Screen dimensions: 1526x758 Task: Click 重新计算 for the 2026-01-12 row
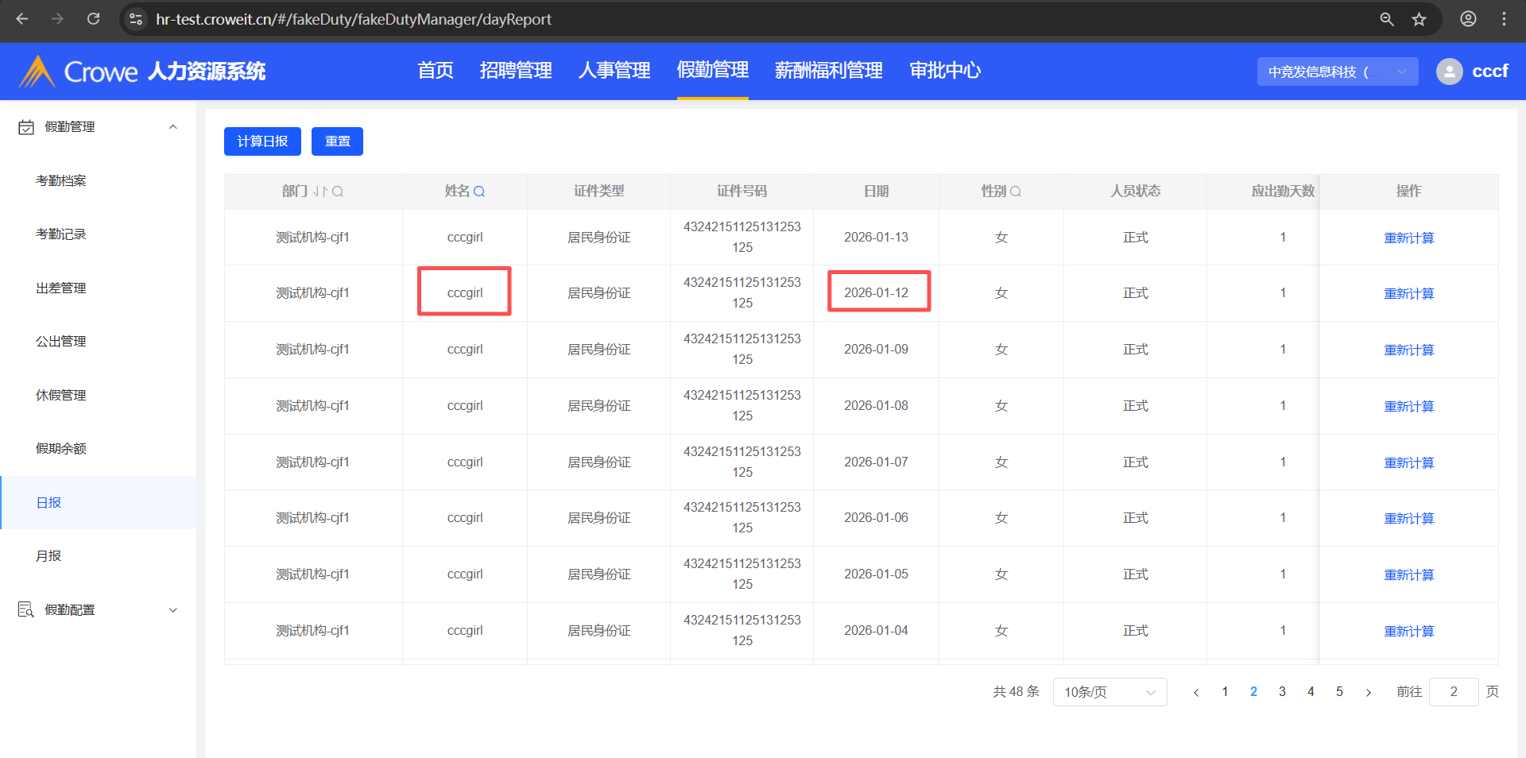click(1408, 293)
